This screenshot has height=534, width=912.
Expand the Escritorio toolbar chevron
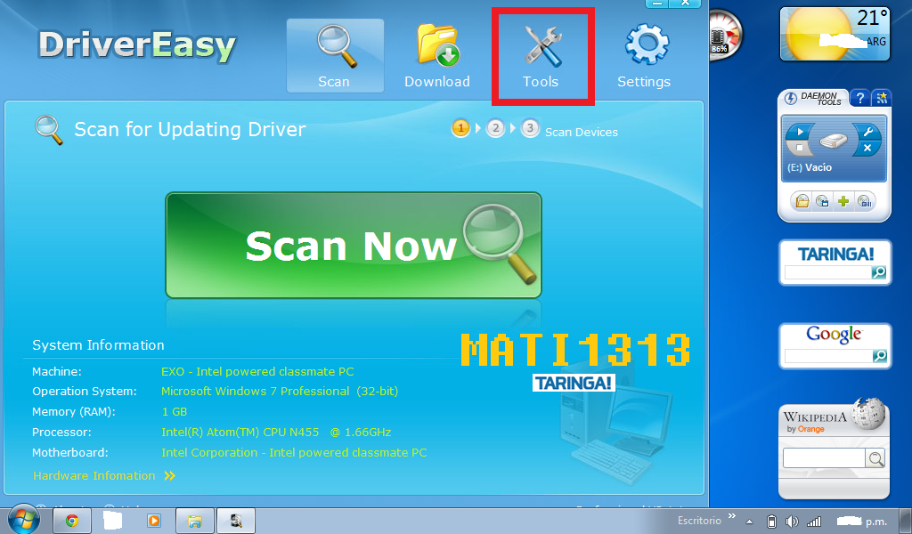pyautogui.click(x=732, y=516)
